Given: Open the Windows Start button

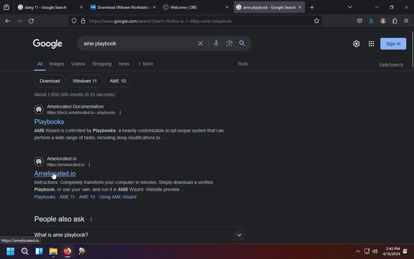Looking at the screenshot, I should [10, 251].
